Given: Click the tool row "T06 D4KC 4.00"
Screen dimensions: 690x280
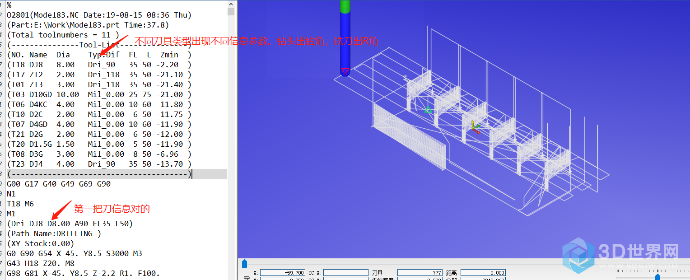Looking at the screenshot, I should point(99,104).
